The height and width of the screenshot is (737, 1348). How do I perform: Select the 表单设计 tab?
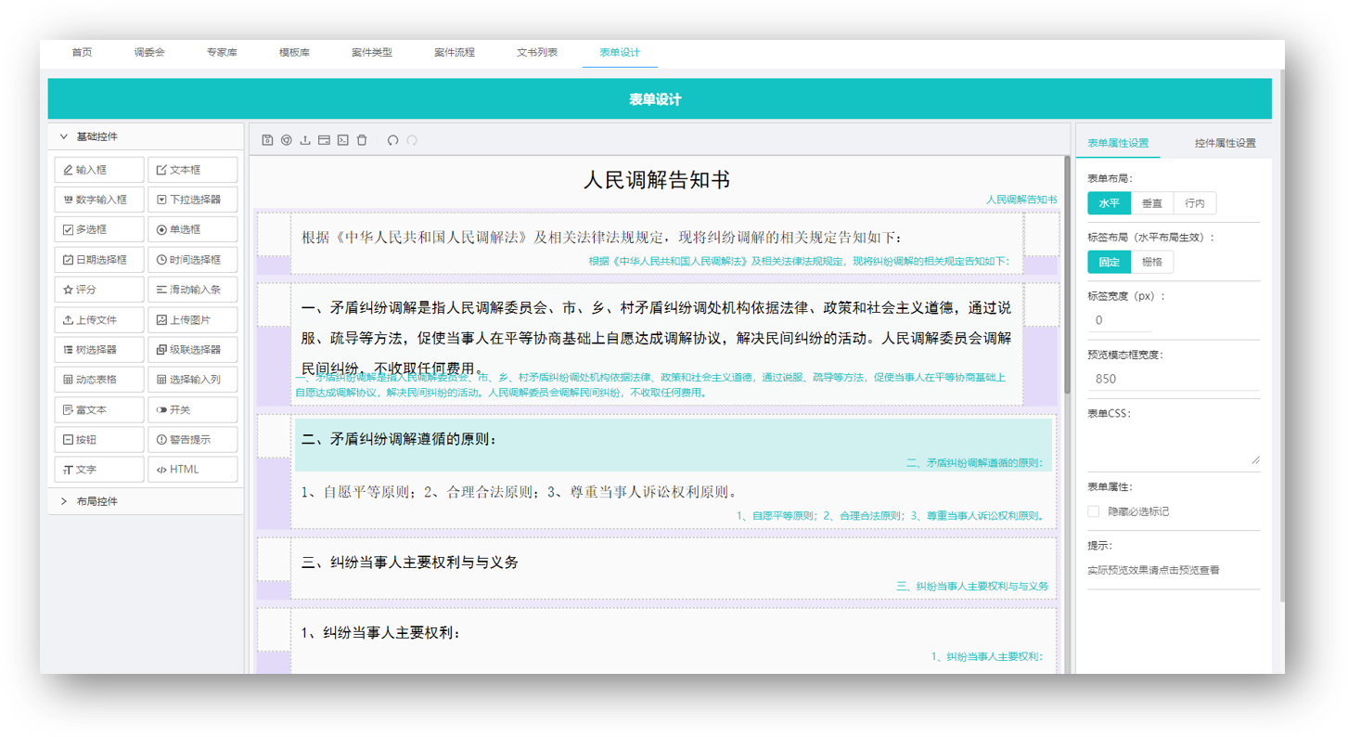coord(620,53)
